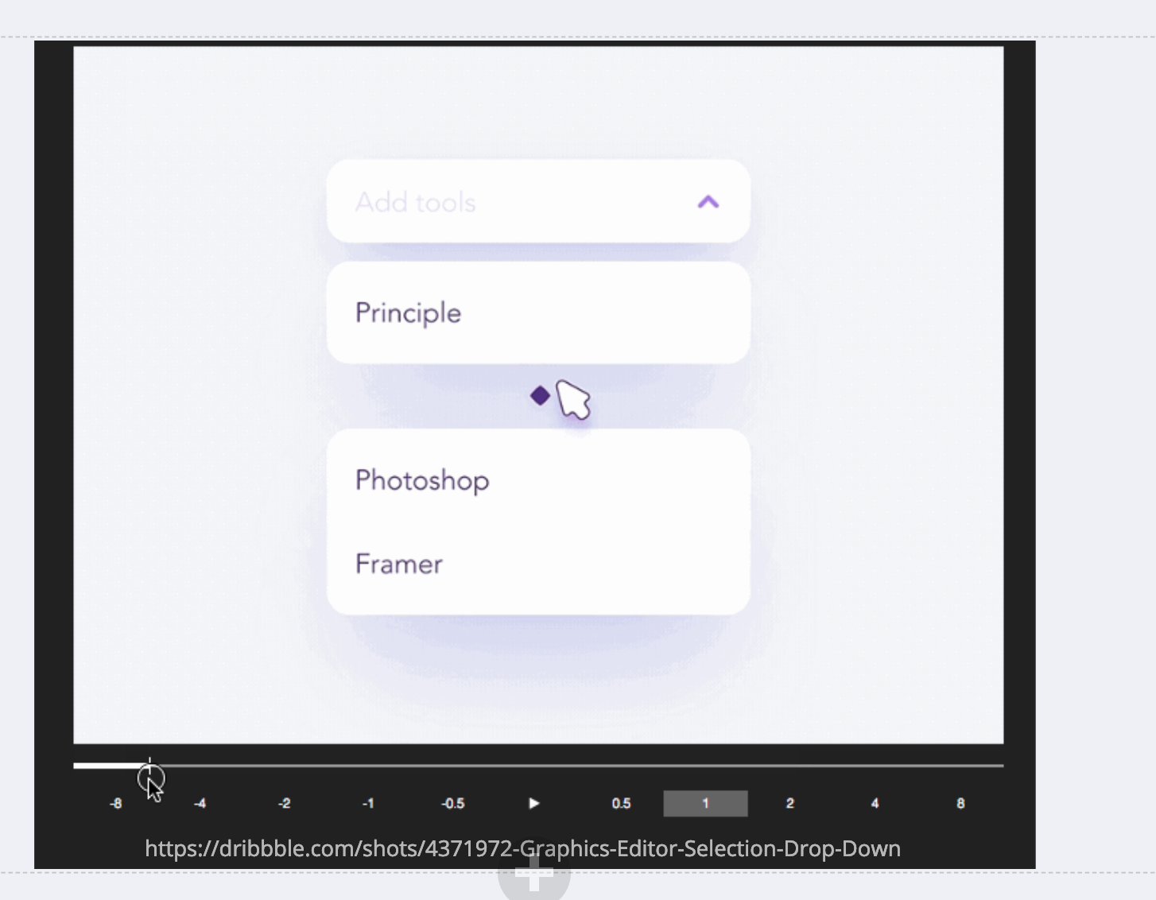The width and height of the screenshot is (1156, 900).
Task: Set playback speed to -0.5
Action: 453,803
